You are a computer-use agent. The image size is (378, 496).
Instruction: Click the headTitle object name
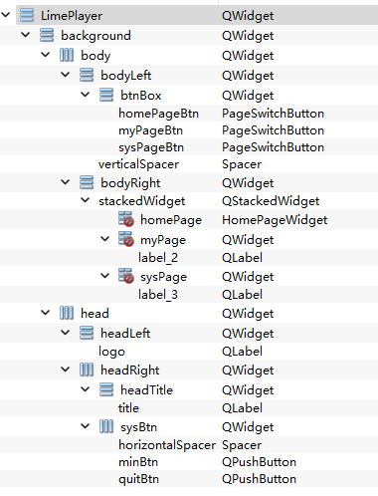146,390
